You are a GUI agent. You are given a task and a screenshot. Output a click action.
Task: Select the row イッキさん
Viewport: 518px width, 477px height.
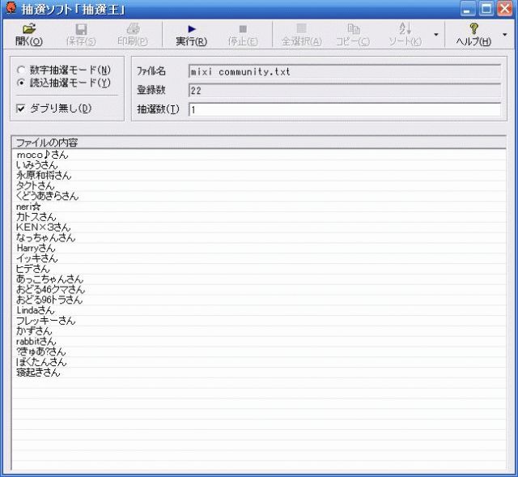point(259,258)
